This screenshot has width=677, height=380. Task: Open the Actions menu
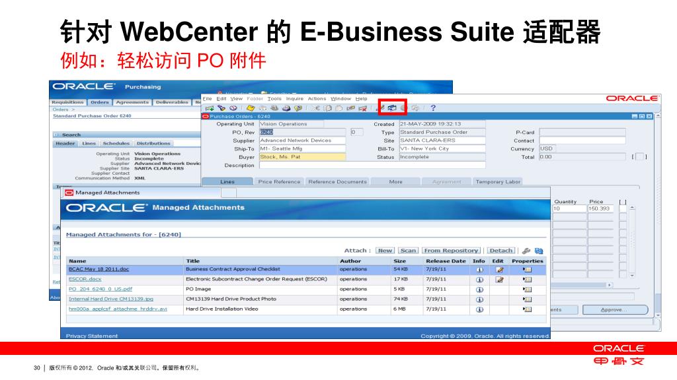(317, 99)
